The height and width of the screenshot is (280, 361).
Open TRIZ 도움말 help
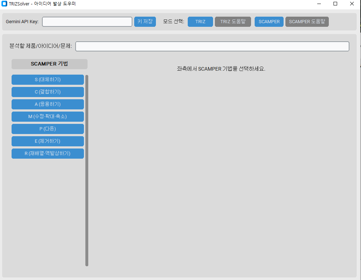pyautogui.click(x=233, y=22)
